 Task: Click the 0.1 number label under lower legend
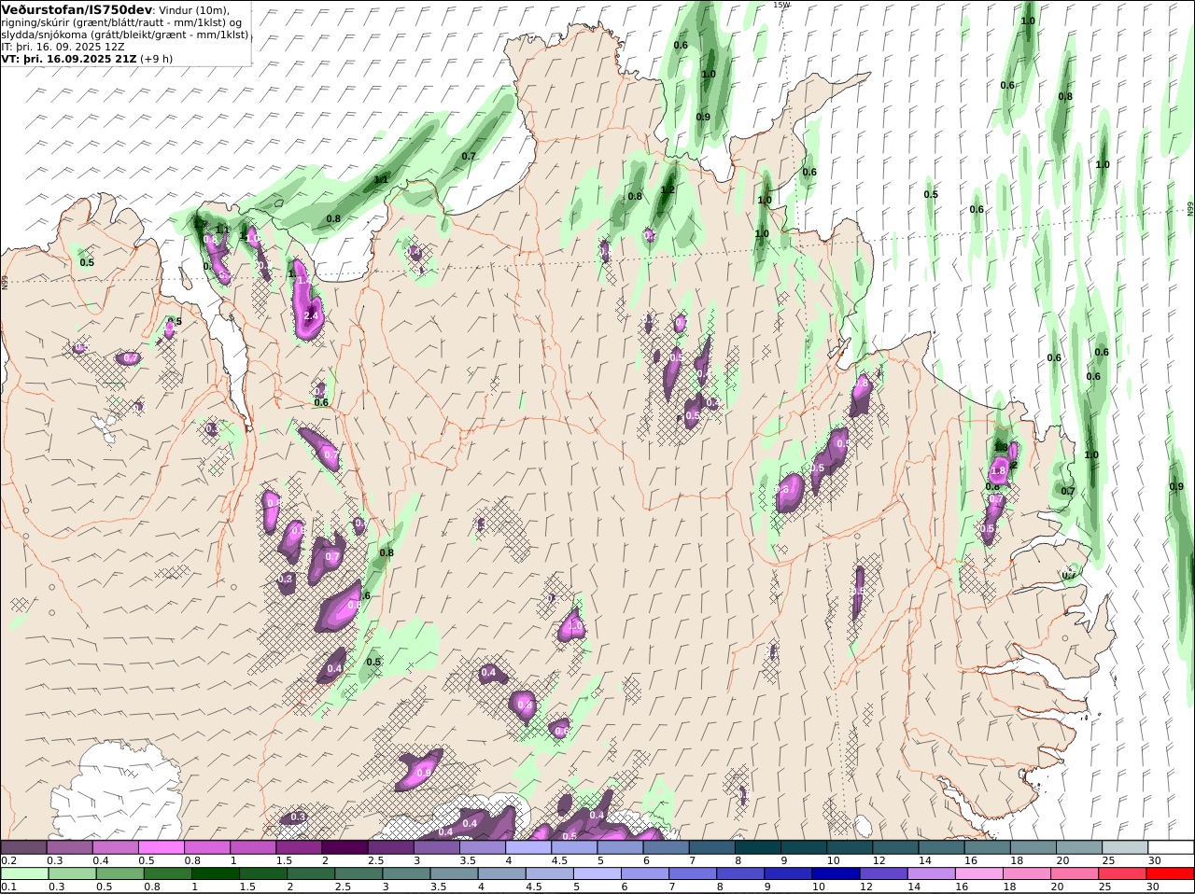pyautogui.click(x=9, y=887)
